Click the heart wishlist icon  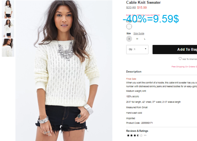(x=180, y=58)
